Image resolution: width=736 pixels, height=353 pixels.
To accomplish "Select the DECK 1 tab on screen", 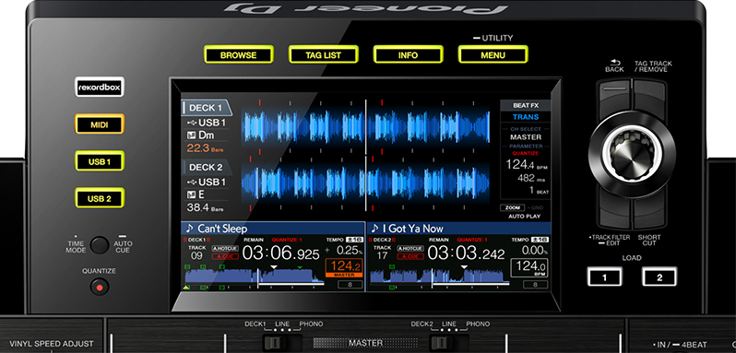I will coord(206,108).
